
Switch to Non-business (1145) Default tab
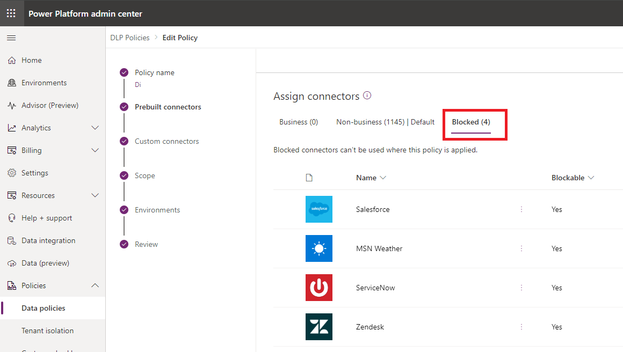click(385, 122)
